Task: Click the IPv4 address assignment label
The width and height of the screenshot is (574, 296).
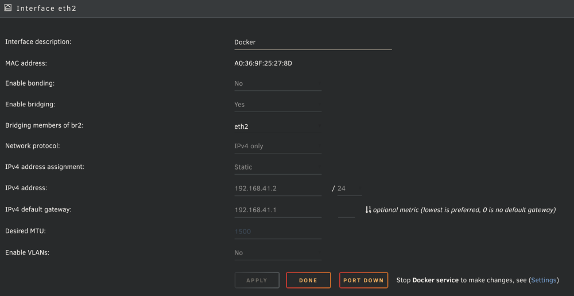Action: point(45,167)
